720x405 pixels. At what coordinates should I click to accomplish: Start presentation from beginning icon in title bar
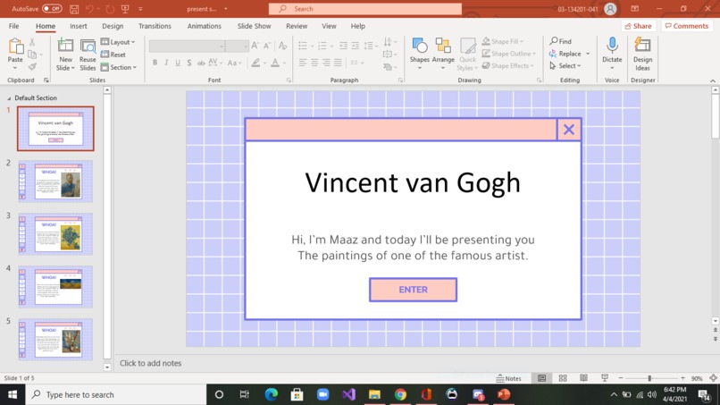125,9
